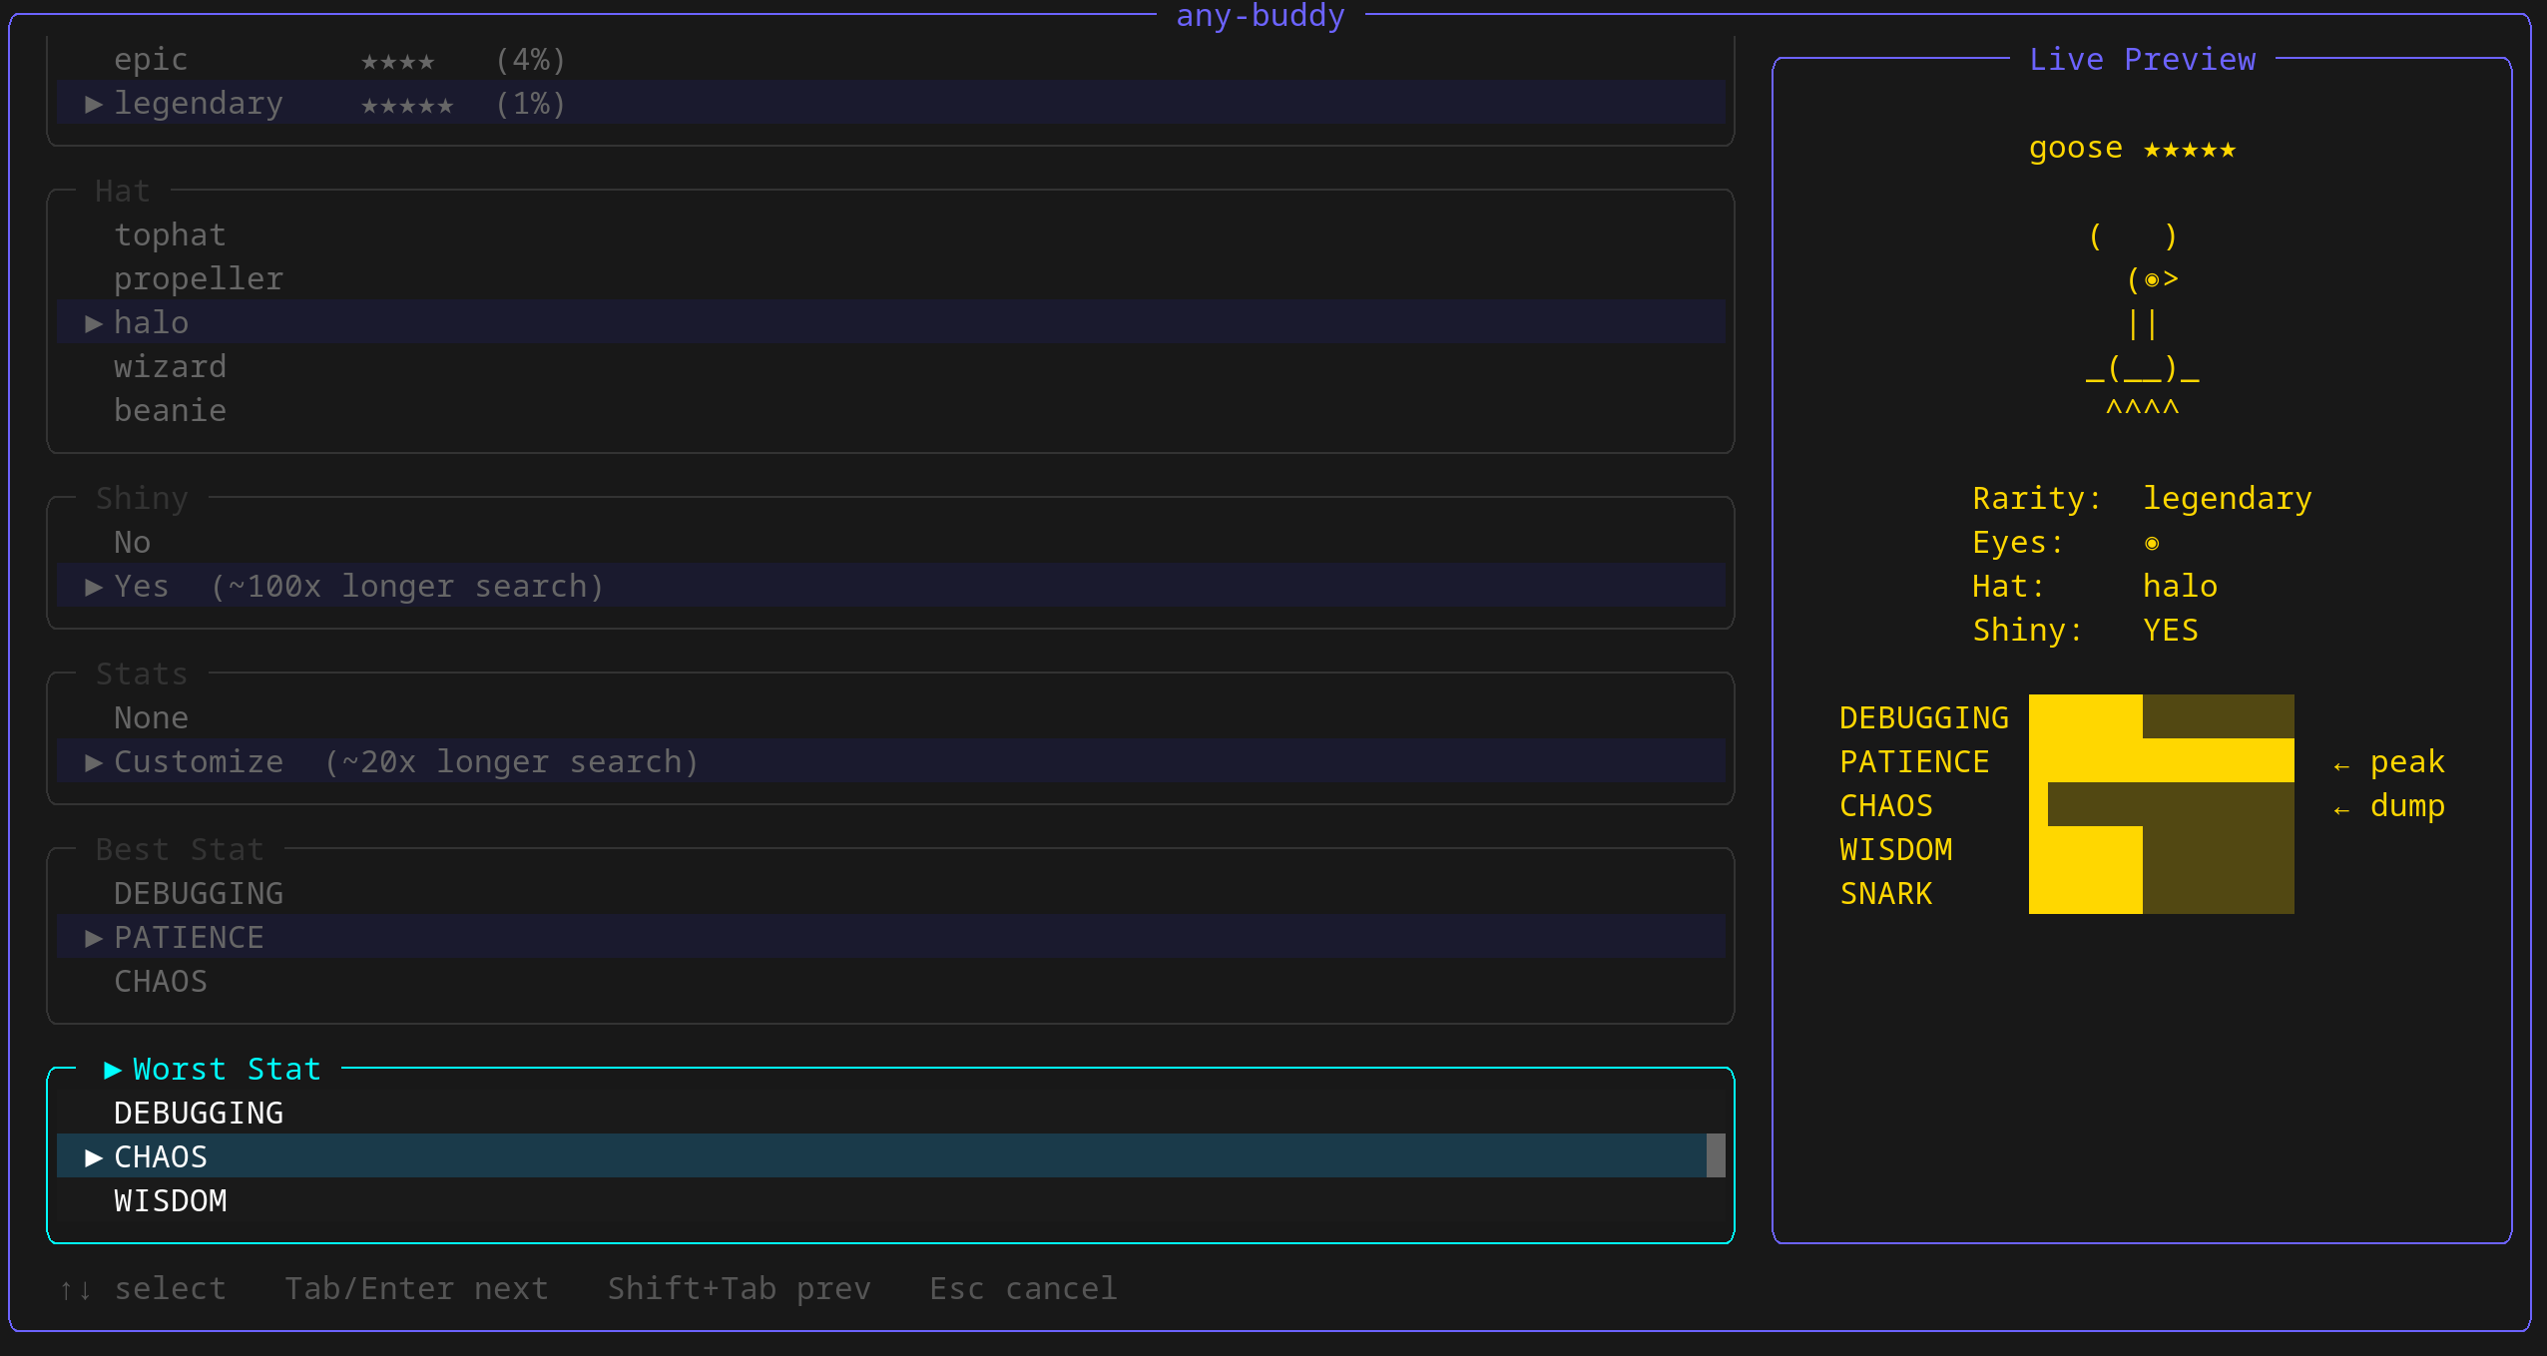The image size is (2547, 1356).
Task: Choose the wizard hat
Action: [170, 365]
